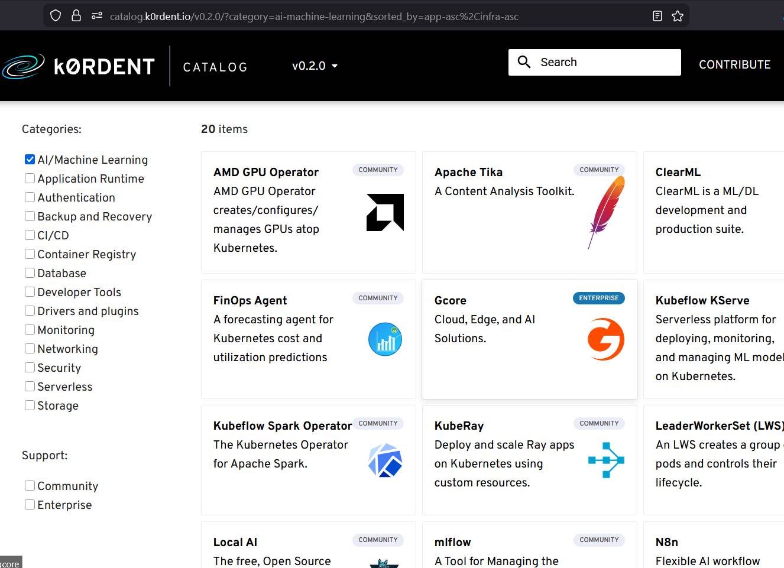Click the KubeRay blue nodes logo

click(x=606, y=460)
